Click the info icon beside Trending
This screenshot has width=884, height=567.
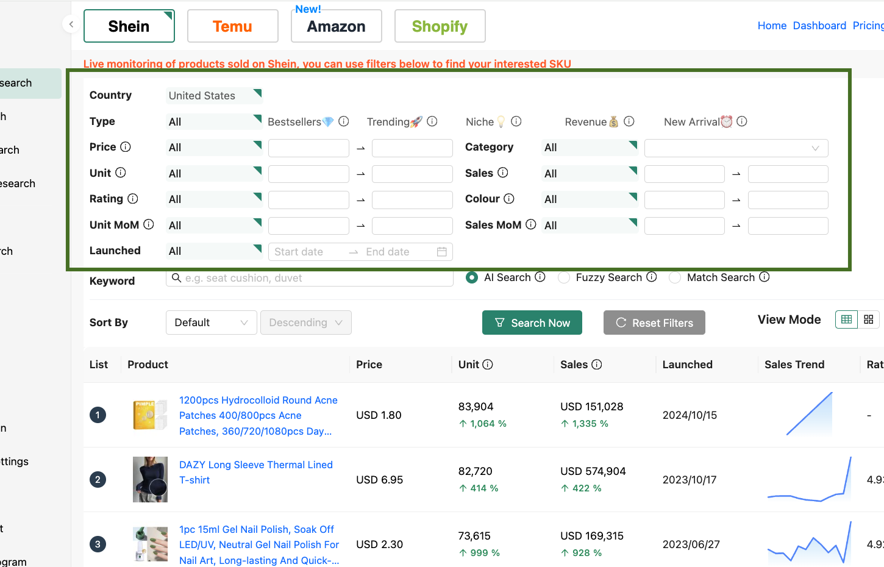432,121
